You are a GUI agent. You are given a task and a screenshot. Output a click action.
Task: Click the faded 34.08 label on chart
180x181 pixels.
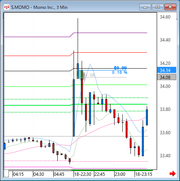[x=89, y=75]
